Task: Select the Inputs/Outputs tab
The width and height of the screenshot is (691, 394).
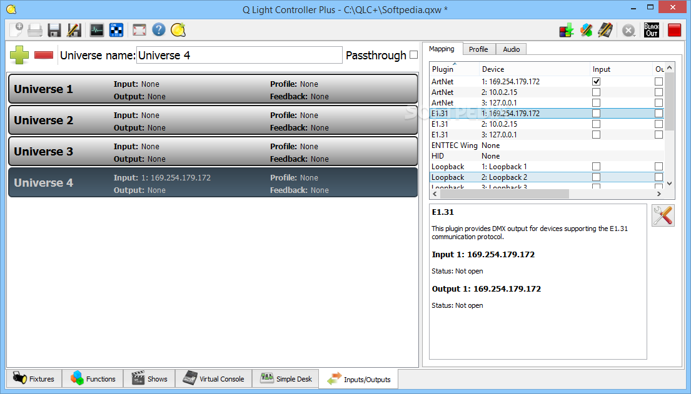Action: coord(359,379)
